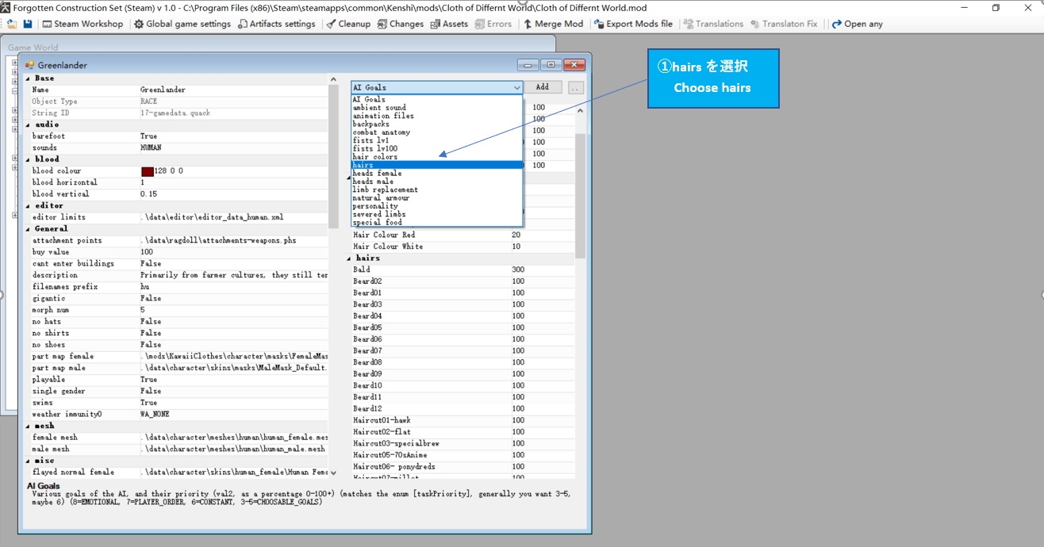Click the Translaton Fix tool
Image resolution: width=1044 pixels, height=547 pixels.
[x=783, y=24]
